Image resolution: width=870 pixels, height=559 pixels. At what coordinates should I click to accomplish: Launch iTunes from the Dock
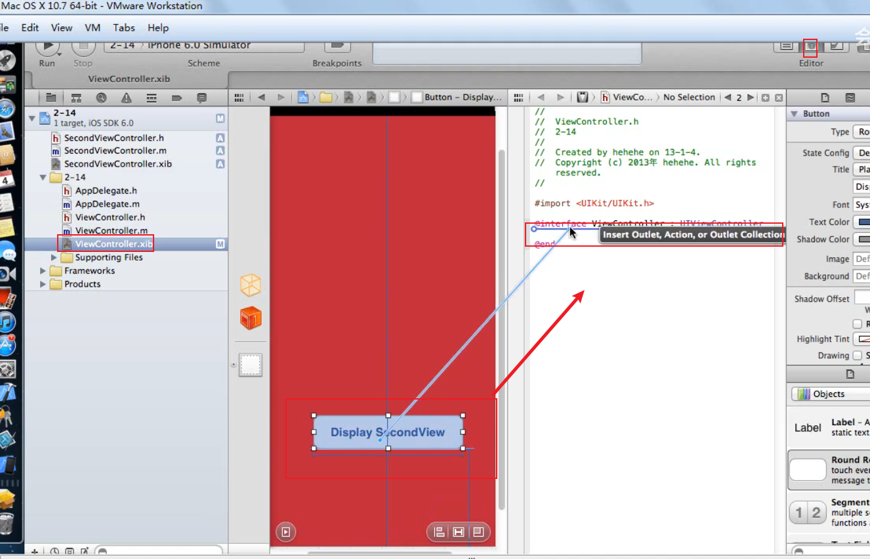tap(7, 321)
